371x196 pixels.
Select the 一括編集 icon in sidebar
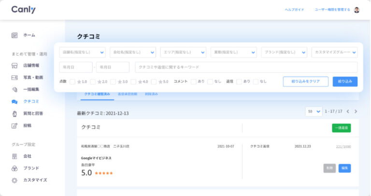click(14, 90)
